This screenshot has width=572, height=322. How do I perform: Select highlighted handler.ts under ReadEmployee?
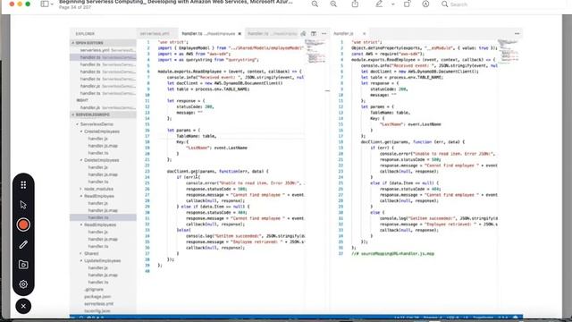click(x=103, y=217)
